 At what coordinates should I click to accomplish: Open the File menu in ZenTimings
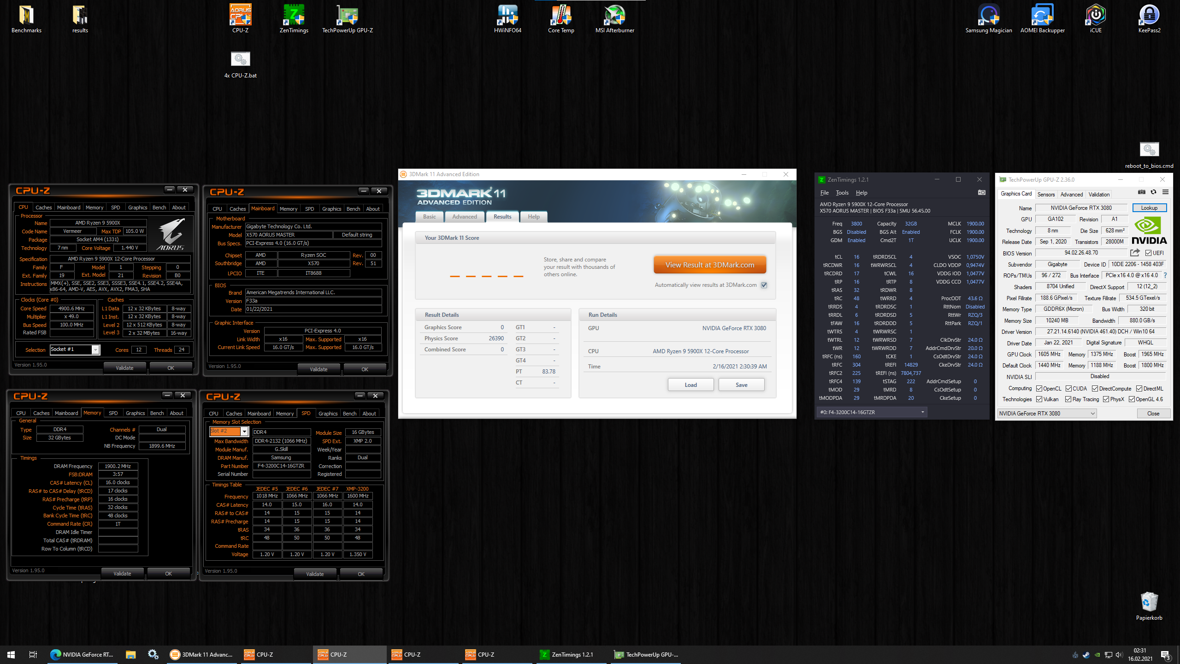[x=824, y=193]
